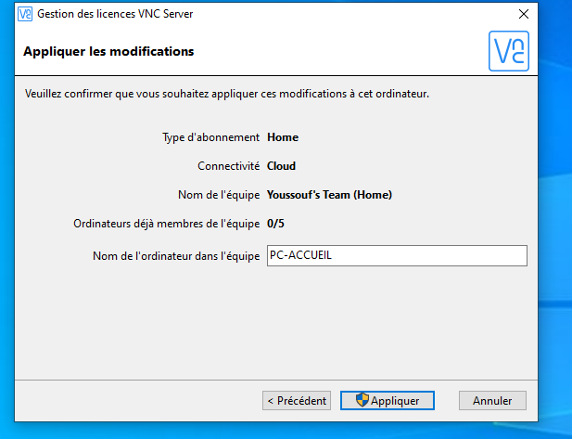Click "Nom de l'ordinateur dans l'équipe" label
The width and height of the screenshot is (572, 439).
pos(176,256)
